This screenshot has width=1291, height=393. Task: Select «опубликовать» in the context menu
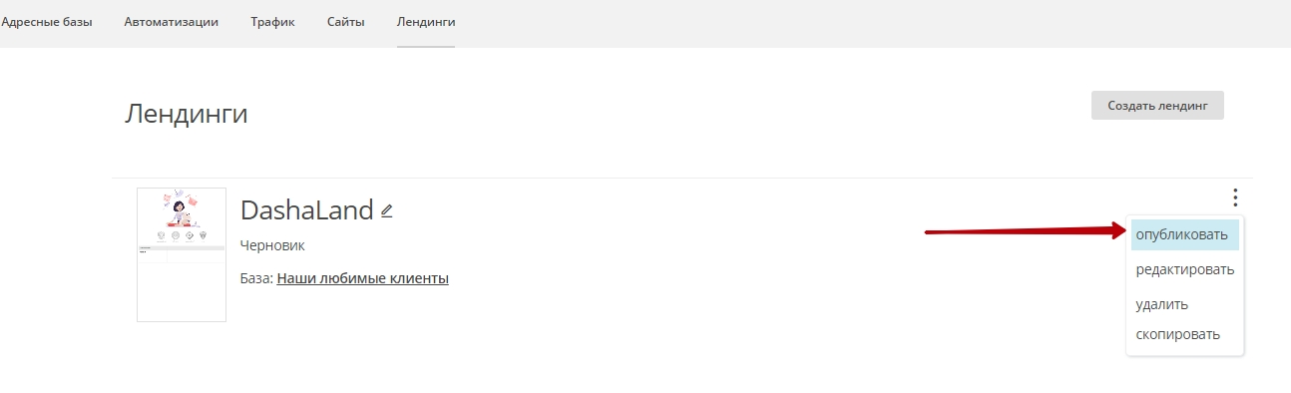pyautogui.click(x=1184, y=234)
